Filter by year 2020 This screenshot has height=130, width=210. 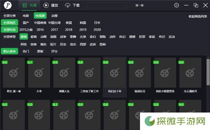tap(97, 30)
